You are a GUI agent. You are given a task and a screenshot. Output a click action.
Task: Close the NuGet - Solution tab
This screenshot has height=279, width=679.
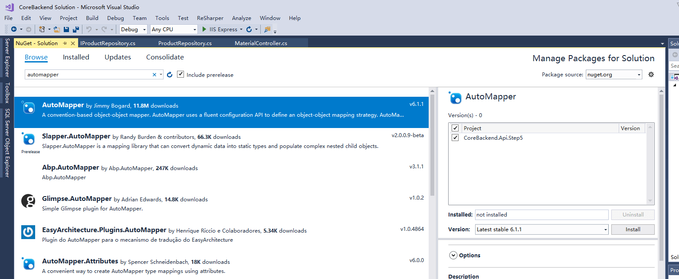coord(72,43)
